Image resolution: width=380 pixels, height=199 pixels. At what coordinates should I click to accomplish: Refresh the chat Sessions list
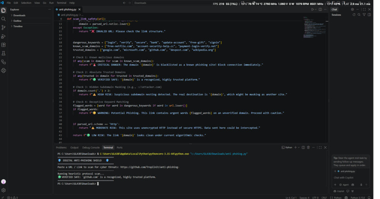click(x=354, y=15)
